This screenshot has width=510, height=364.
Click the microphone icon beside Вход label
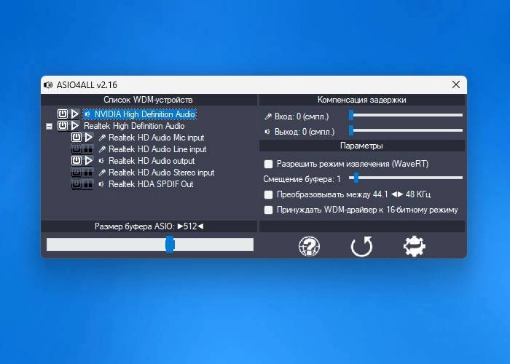(x=268, y=116)
